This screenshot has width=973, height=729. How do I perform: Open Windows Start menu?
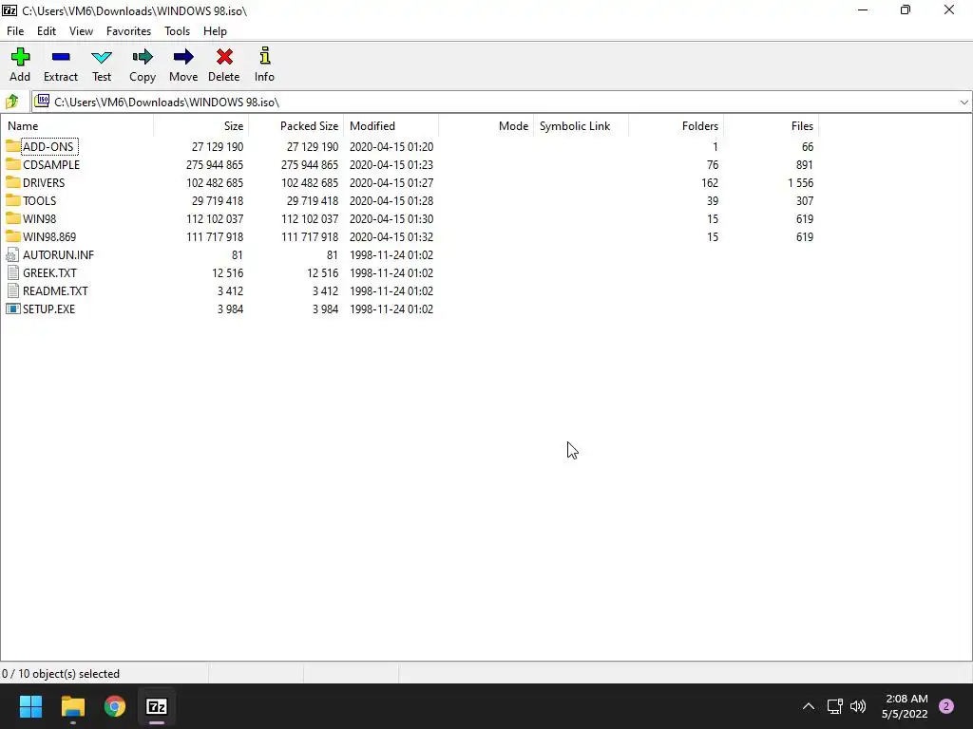click(30, 706)
